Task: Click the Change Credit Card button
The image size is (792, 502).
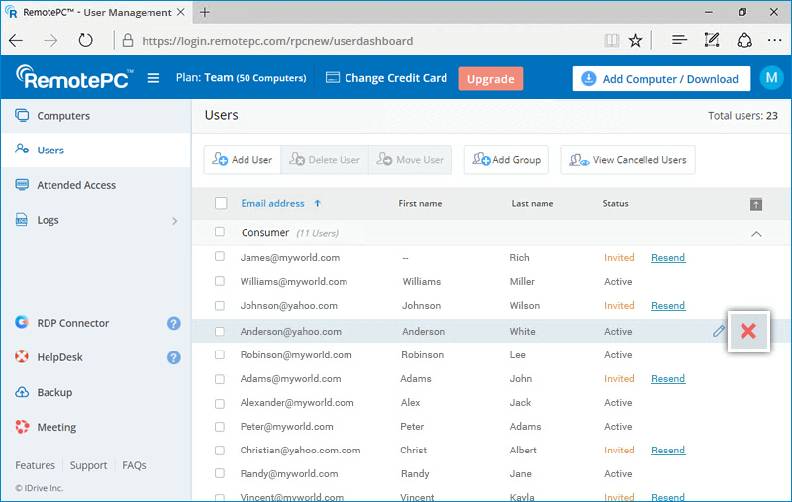Action: coord(386,78)
